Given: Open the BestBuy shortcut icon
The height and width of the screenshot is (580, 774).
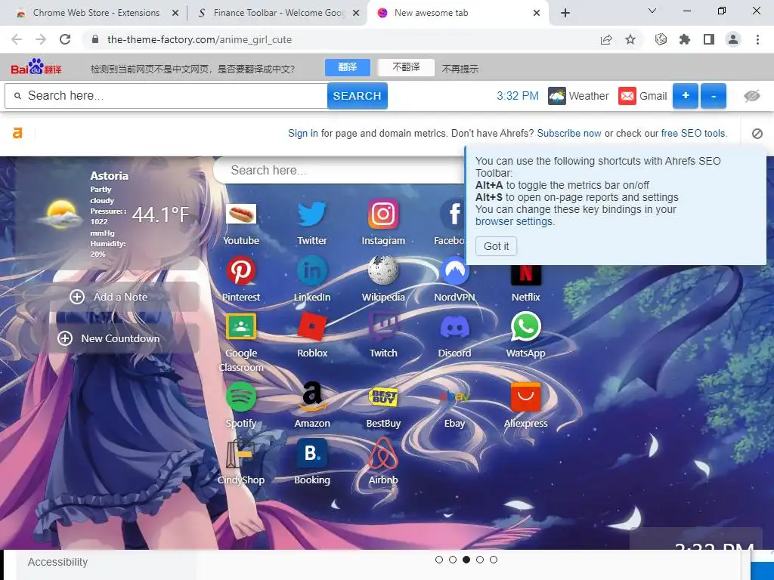Looking at the screenshot, I should [x=383, y=397].
